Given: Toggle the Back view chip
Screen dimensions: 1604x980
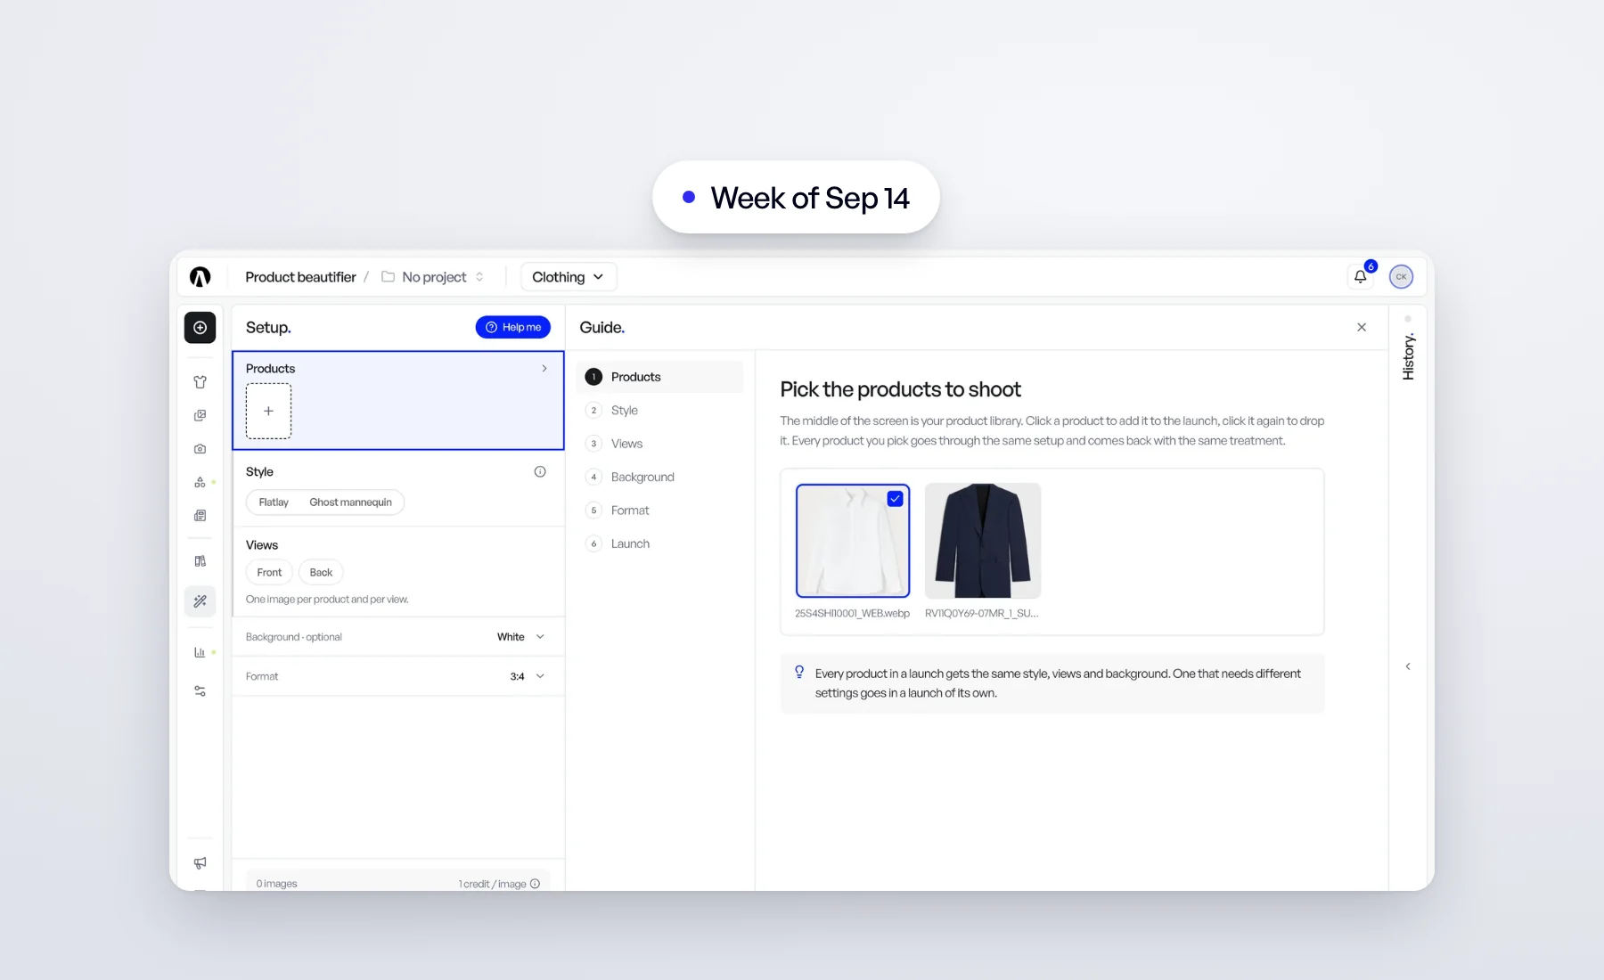Looking at the screenshot, I should point(321,572).
